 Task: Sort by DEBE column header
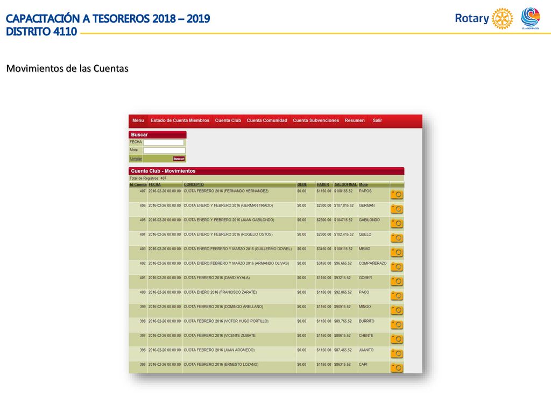[302, 185]
